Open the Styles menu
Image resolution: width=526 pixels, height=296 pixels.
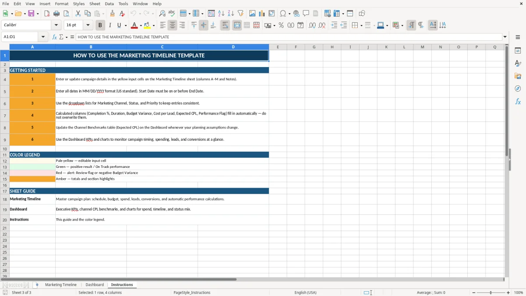(79, 4)
